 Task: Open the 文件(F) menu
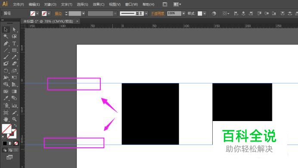coord(19,4)
